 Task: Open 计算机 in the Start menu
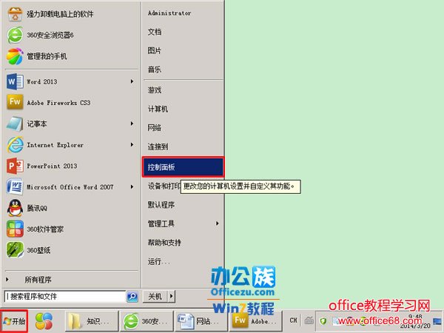coord(158,109)
